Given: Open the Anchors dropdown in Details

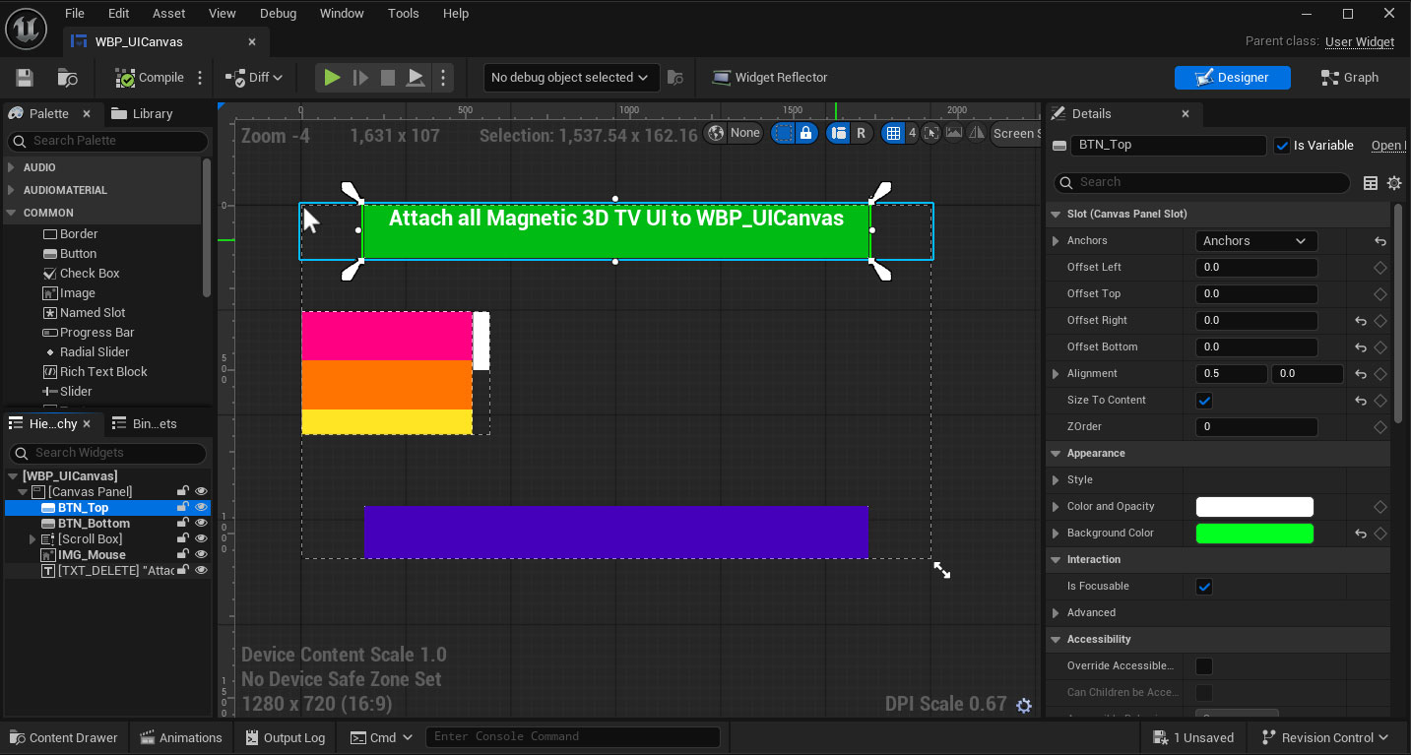Looking at the screenshot, I should pyautogui.click(x=1255, y=240).
